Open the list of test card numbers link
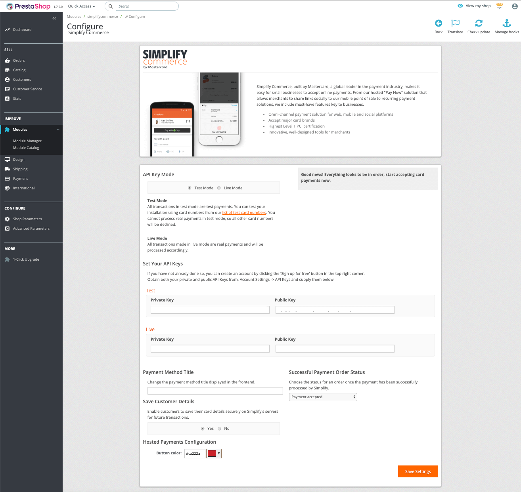Image resolution: width=521 pixels, height=492 pixels. (244, 213)
